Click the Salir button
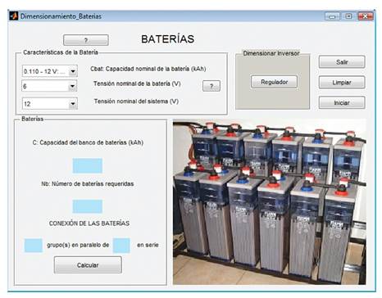382x298 pixels. [342, 62]
